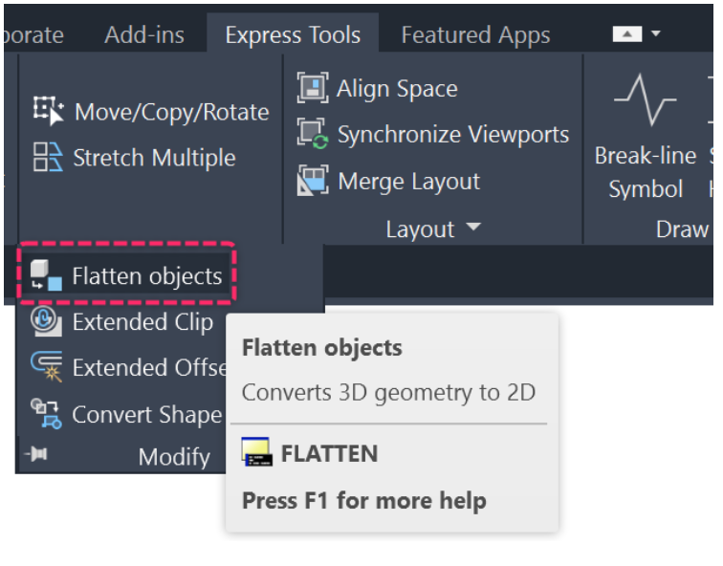Open the Featured Apps tab

(x=475, y=35)
